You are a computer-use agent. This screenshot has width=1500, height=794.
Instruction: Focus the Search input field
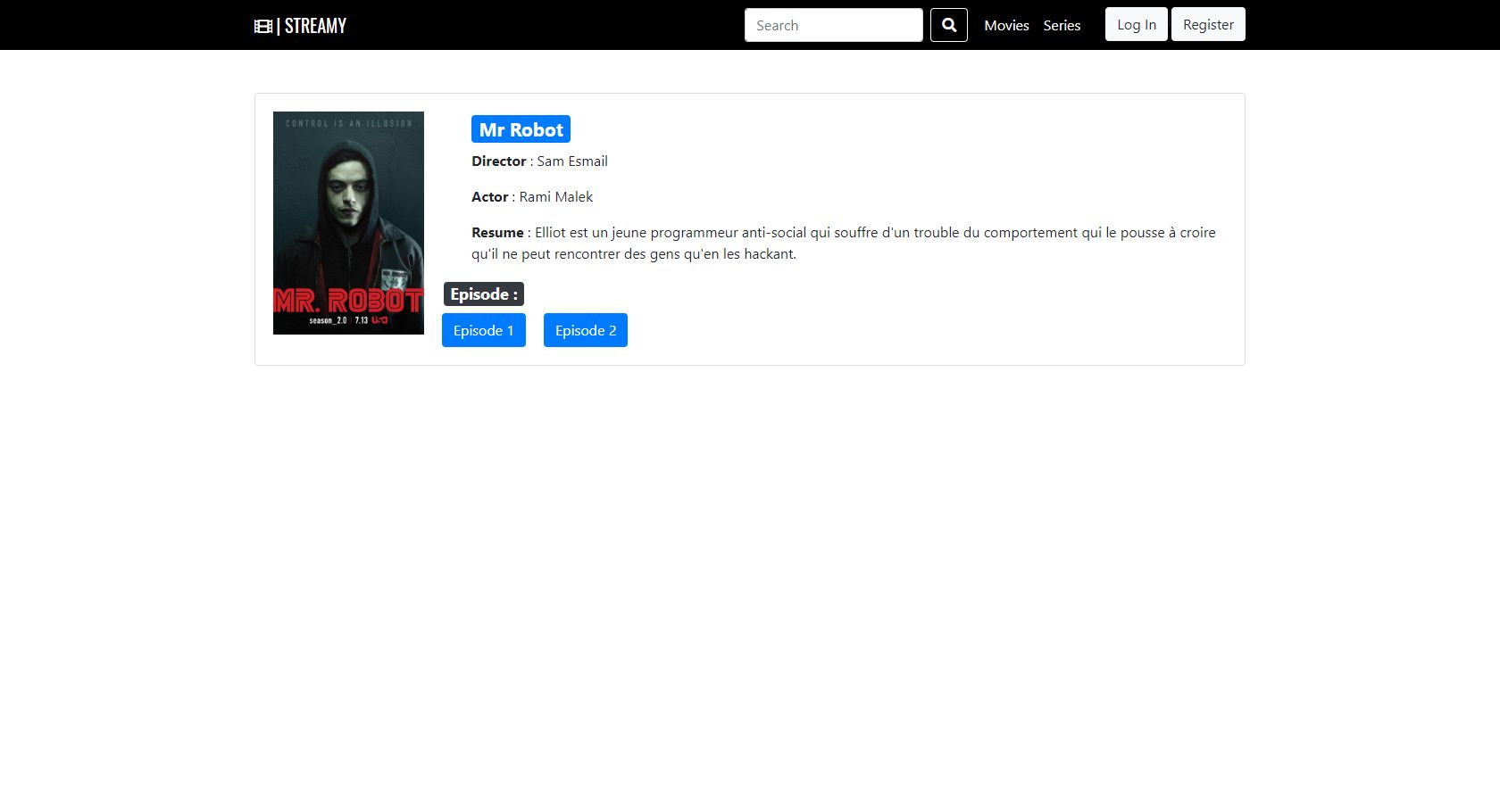click(834, 25)
